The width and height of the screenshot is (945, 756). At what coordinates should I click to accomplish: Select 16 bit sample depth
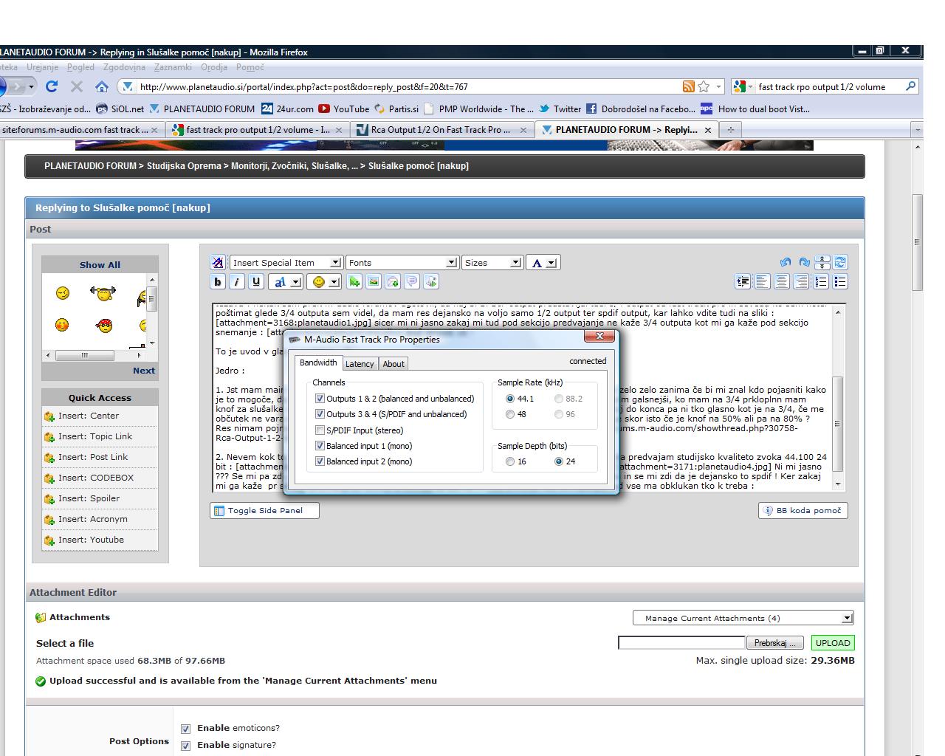tap(510, 461)
